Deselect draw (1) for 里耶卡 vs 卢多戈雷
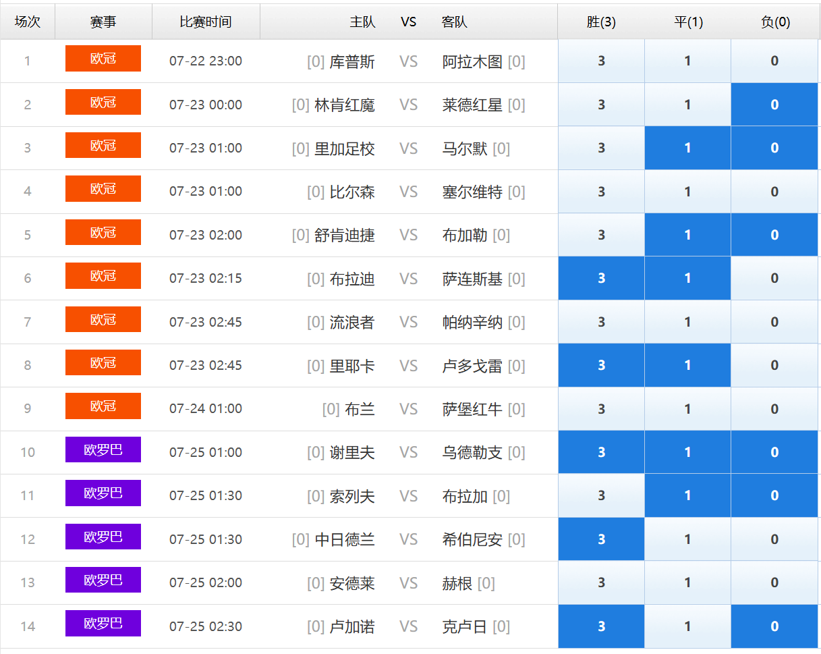The height and width of the screenshot is (654, 821). pos(687,365)
